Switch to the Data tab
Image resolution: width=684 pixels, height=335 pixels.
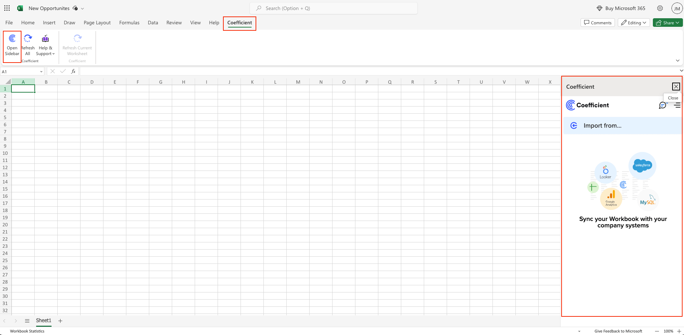click(x=153, y=23)
